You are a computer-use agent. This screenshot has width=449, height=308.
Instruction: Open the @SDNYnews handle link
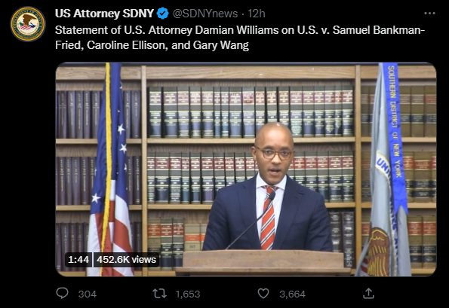click(x=205, y=14)
